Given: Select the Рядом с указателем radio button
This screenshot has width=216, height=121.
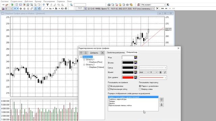Looking at the screenshot, I should click(x=140, y=86).
